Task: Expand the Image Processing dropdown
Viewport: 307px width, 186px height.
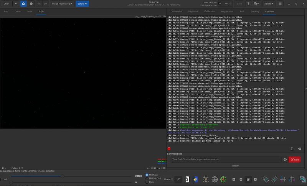Action: click(x=61, y=3)
